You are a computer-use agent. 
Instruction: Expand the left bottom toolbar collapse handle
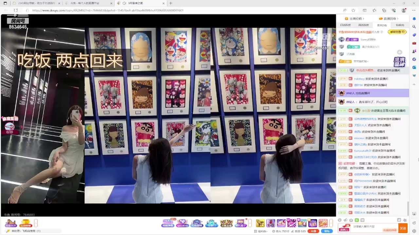[x=36, y=223]
